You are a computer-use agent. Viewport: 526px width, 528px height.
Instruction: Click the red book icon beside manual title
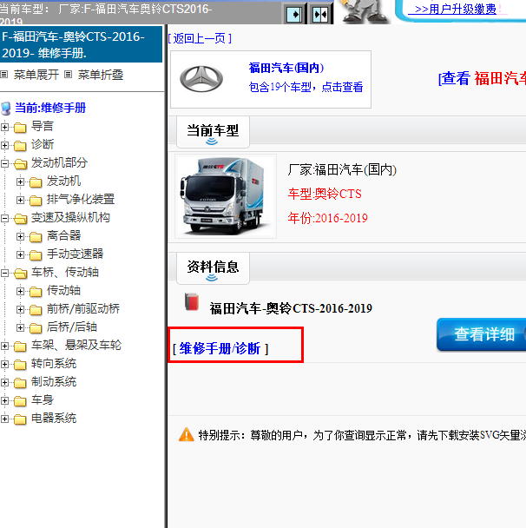(192, 301)
